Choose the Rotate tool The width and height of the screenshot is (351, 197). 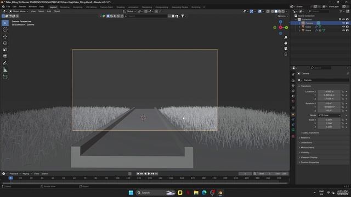(5, 43)
